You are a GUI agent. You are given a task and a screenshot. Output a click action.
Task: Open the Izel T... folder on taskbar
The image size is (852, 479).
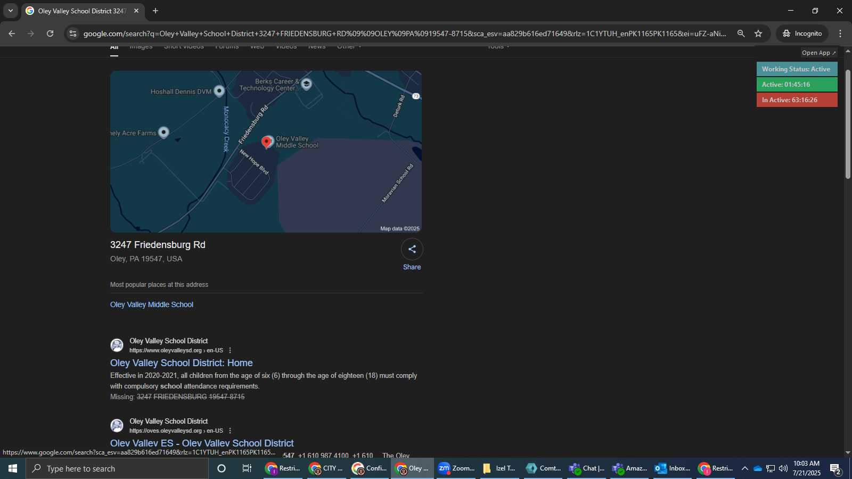[499, 468]
